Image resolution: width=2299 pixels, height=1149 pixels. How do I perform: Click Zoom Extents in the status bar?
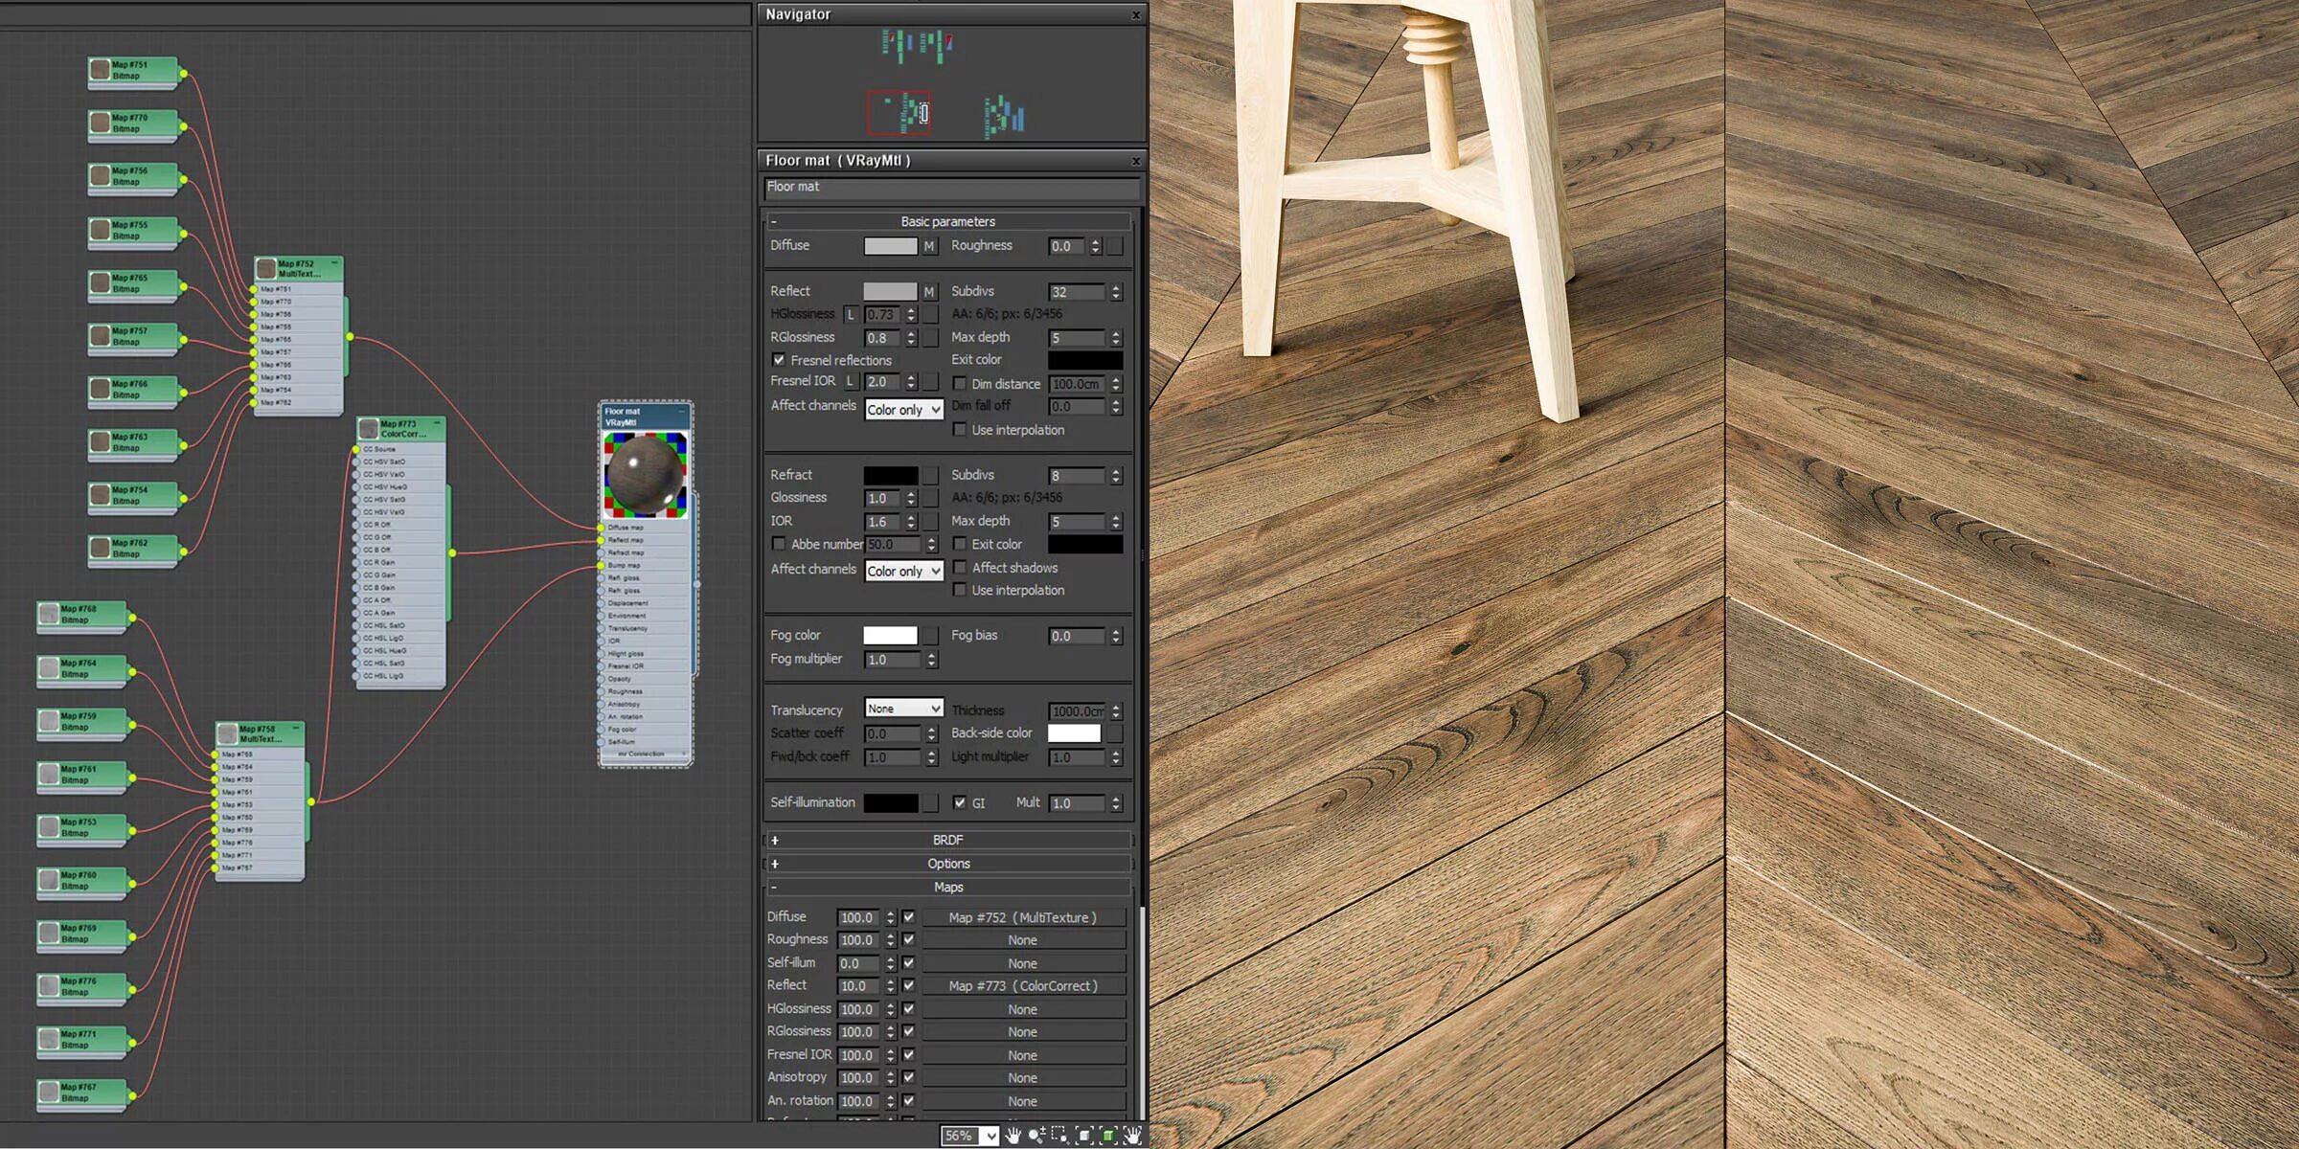click(1083, 1137)
